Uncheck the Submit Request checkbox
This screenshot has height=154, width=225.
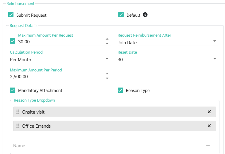coord(11,15)
